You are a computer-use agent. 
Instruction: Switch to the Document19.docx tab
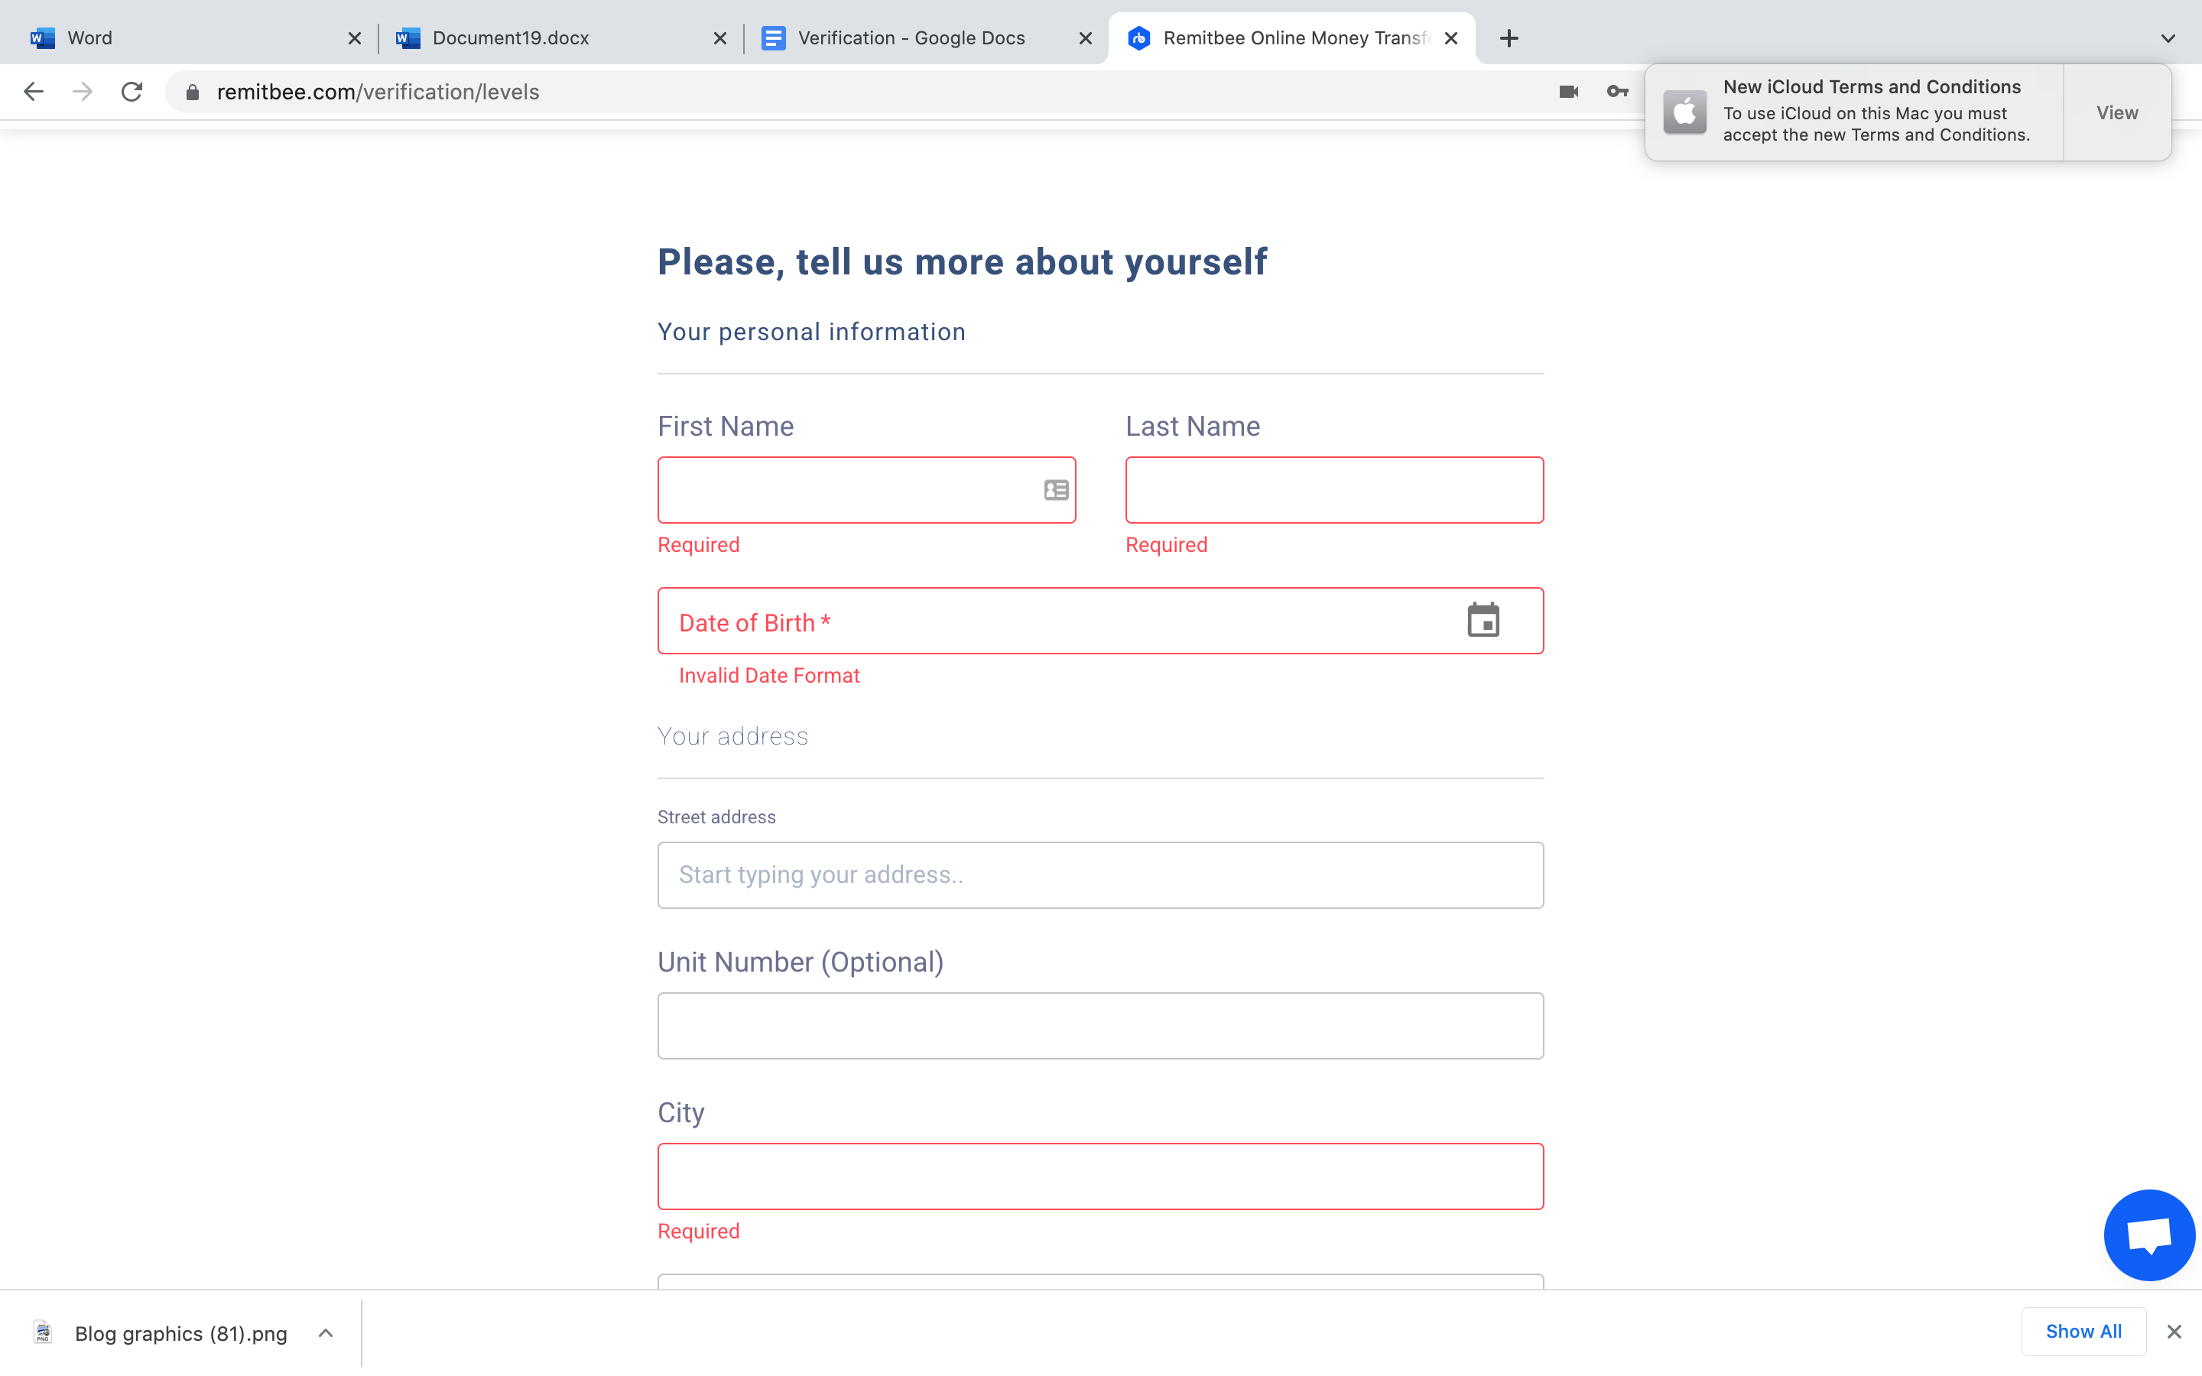(x=511, y=38)
